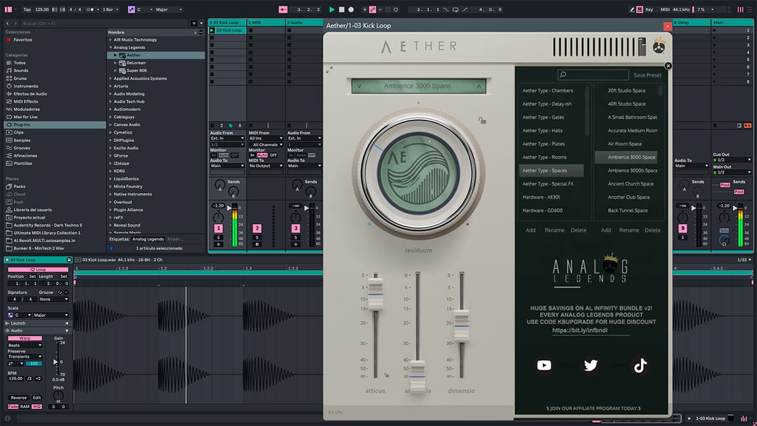This screenshot has height=426, width=757.
Task: Click the YouTube icon in Aether
Action: click(x=544, y=365)
